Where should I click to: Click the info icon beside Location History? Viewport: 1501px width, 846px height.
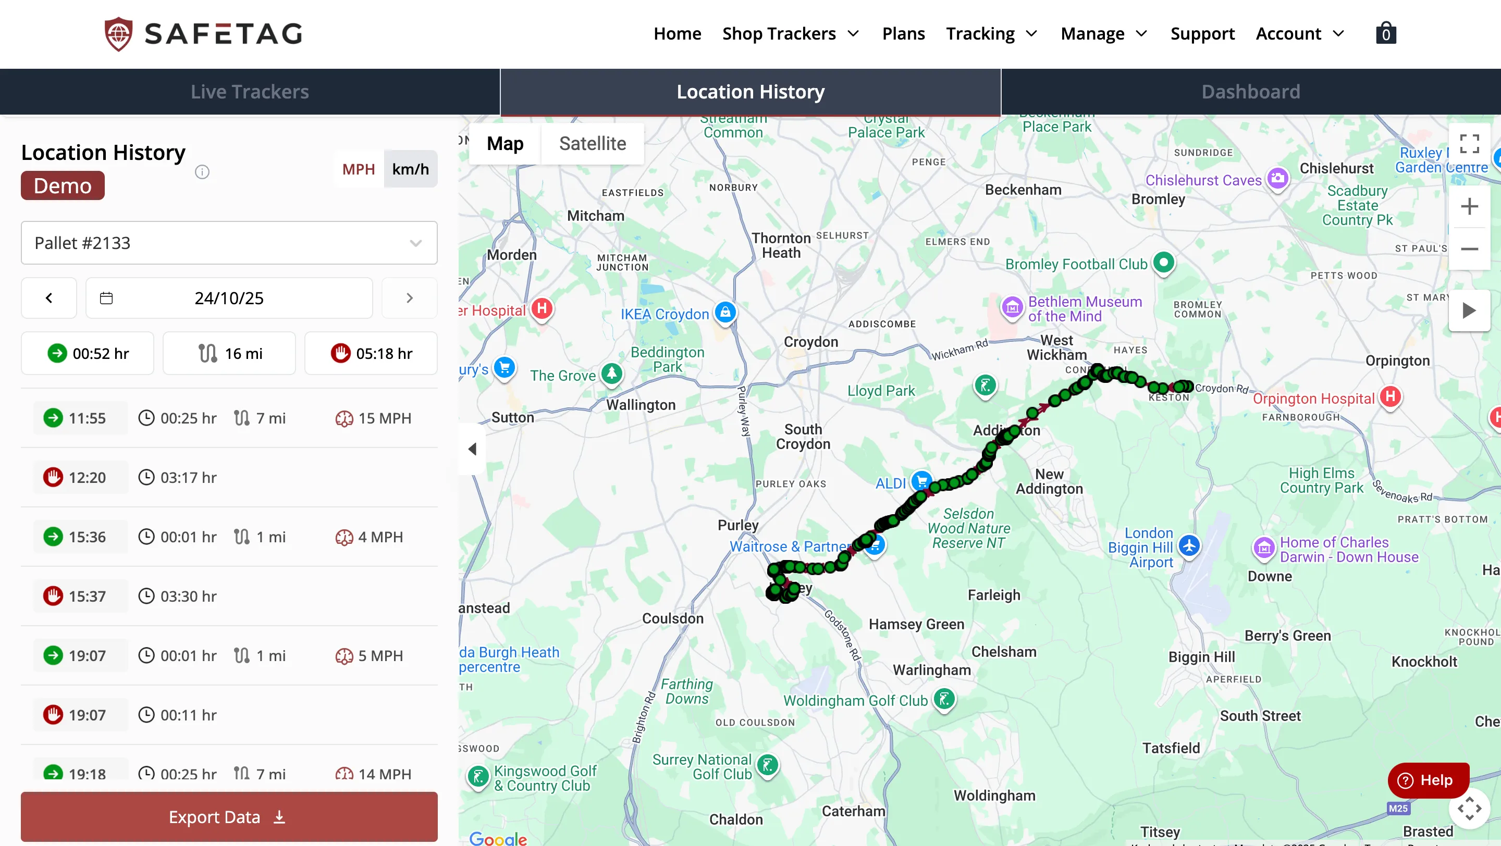pyautogui.click(x=202, y=172)
